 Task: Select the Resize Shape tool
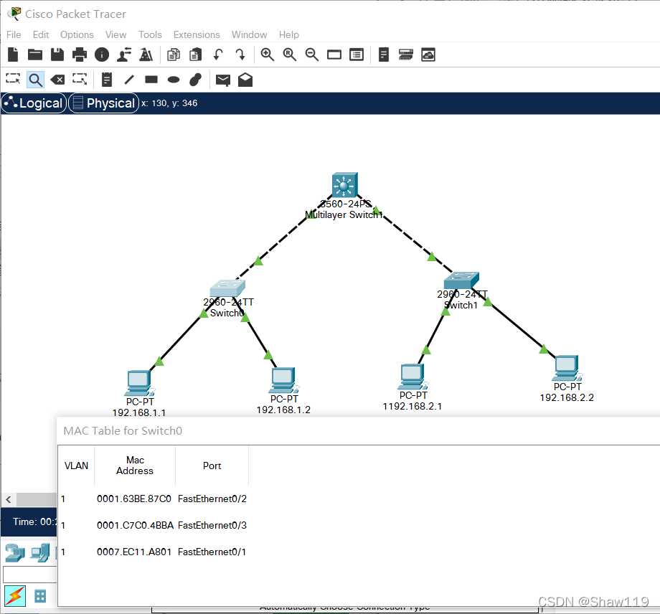pyautogui.click(x=80, y=79)
